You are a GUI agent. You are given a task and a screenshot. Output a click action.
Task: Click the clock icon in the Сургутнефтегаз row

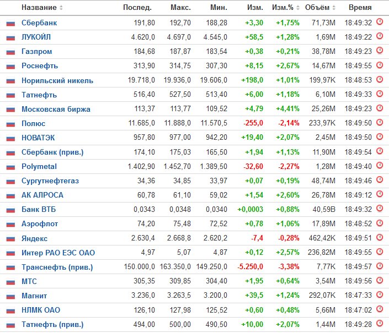coord(380,179)
